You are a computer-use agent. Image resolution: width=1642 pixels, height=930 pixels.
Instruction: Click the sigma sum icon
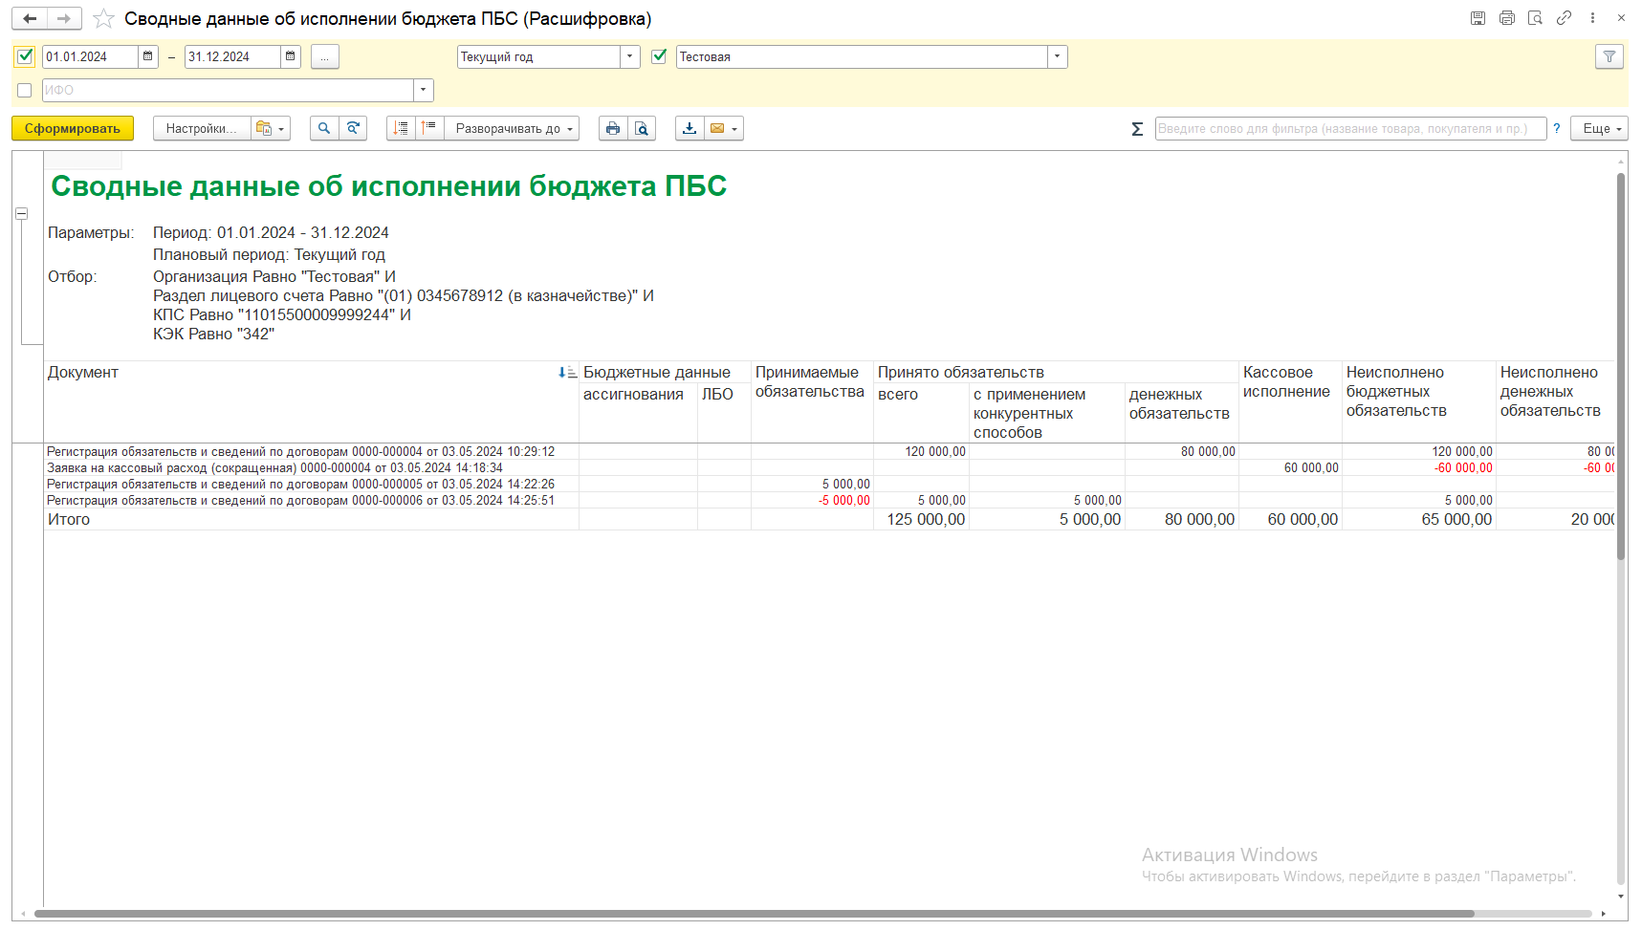pyautogui.click(x=1137, y=129)
